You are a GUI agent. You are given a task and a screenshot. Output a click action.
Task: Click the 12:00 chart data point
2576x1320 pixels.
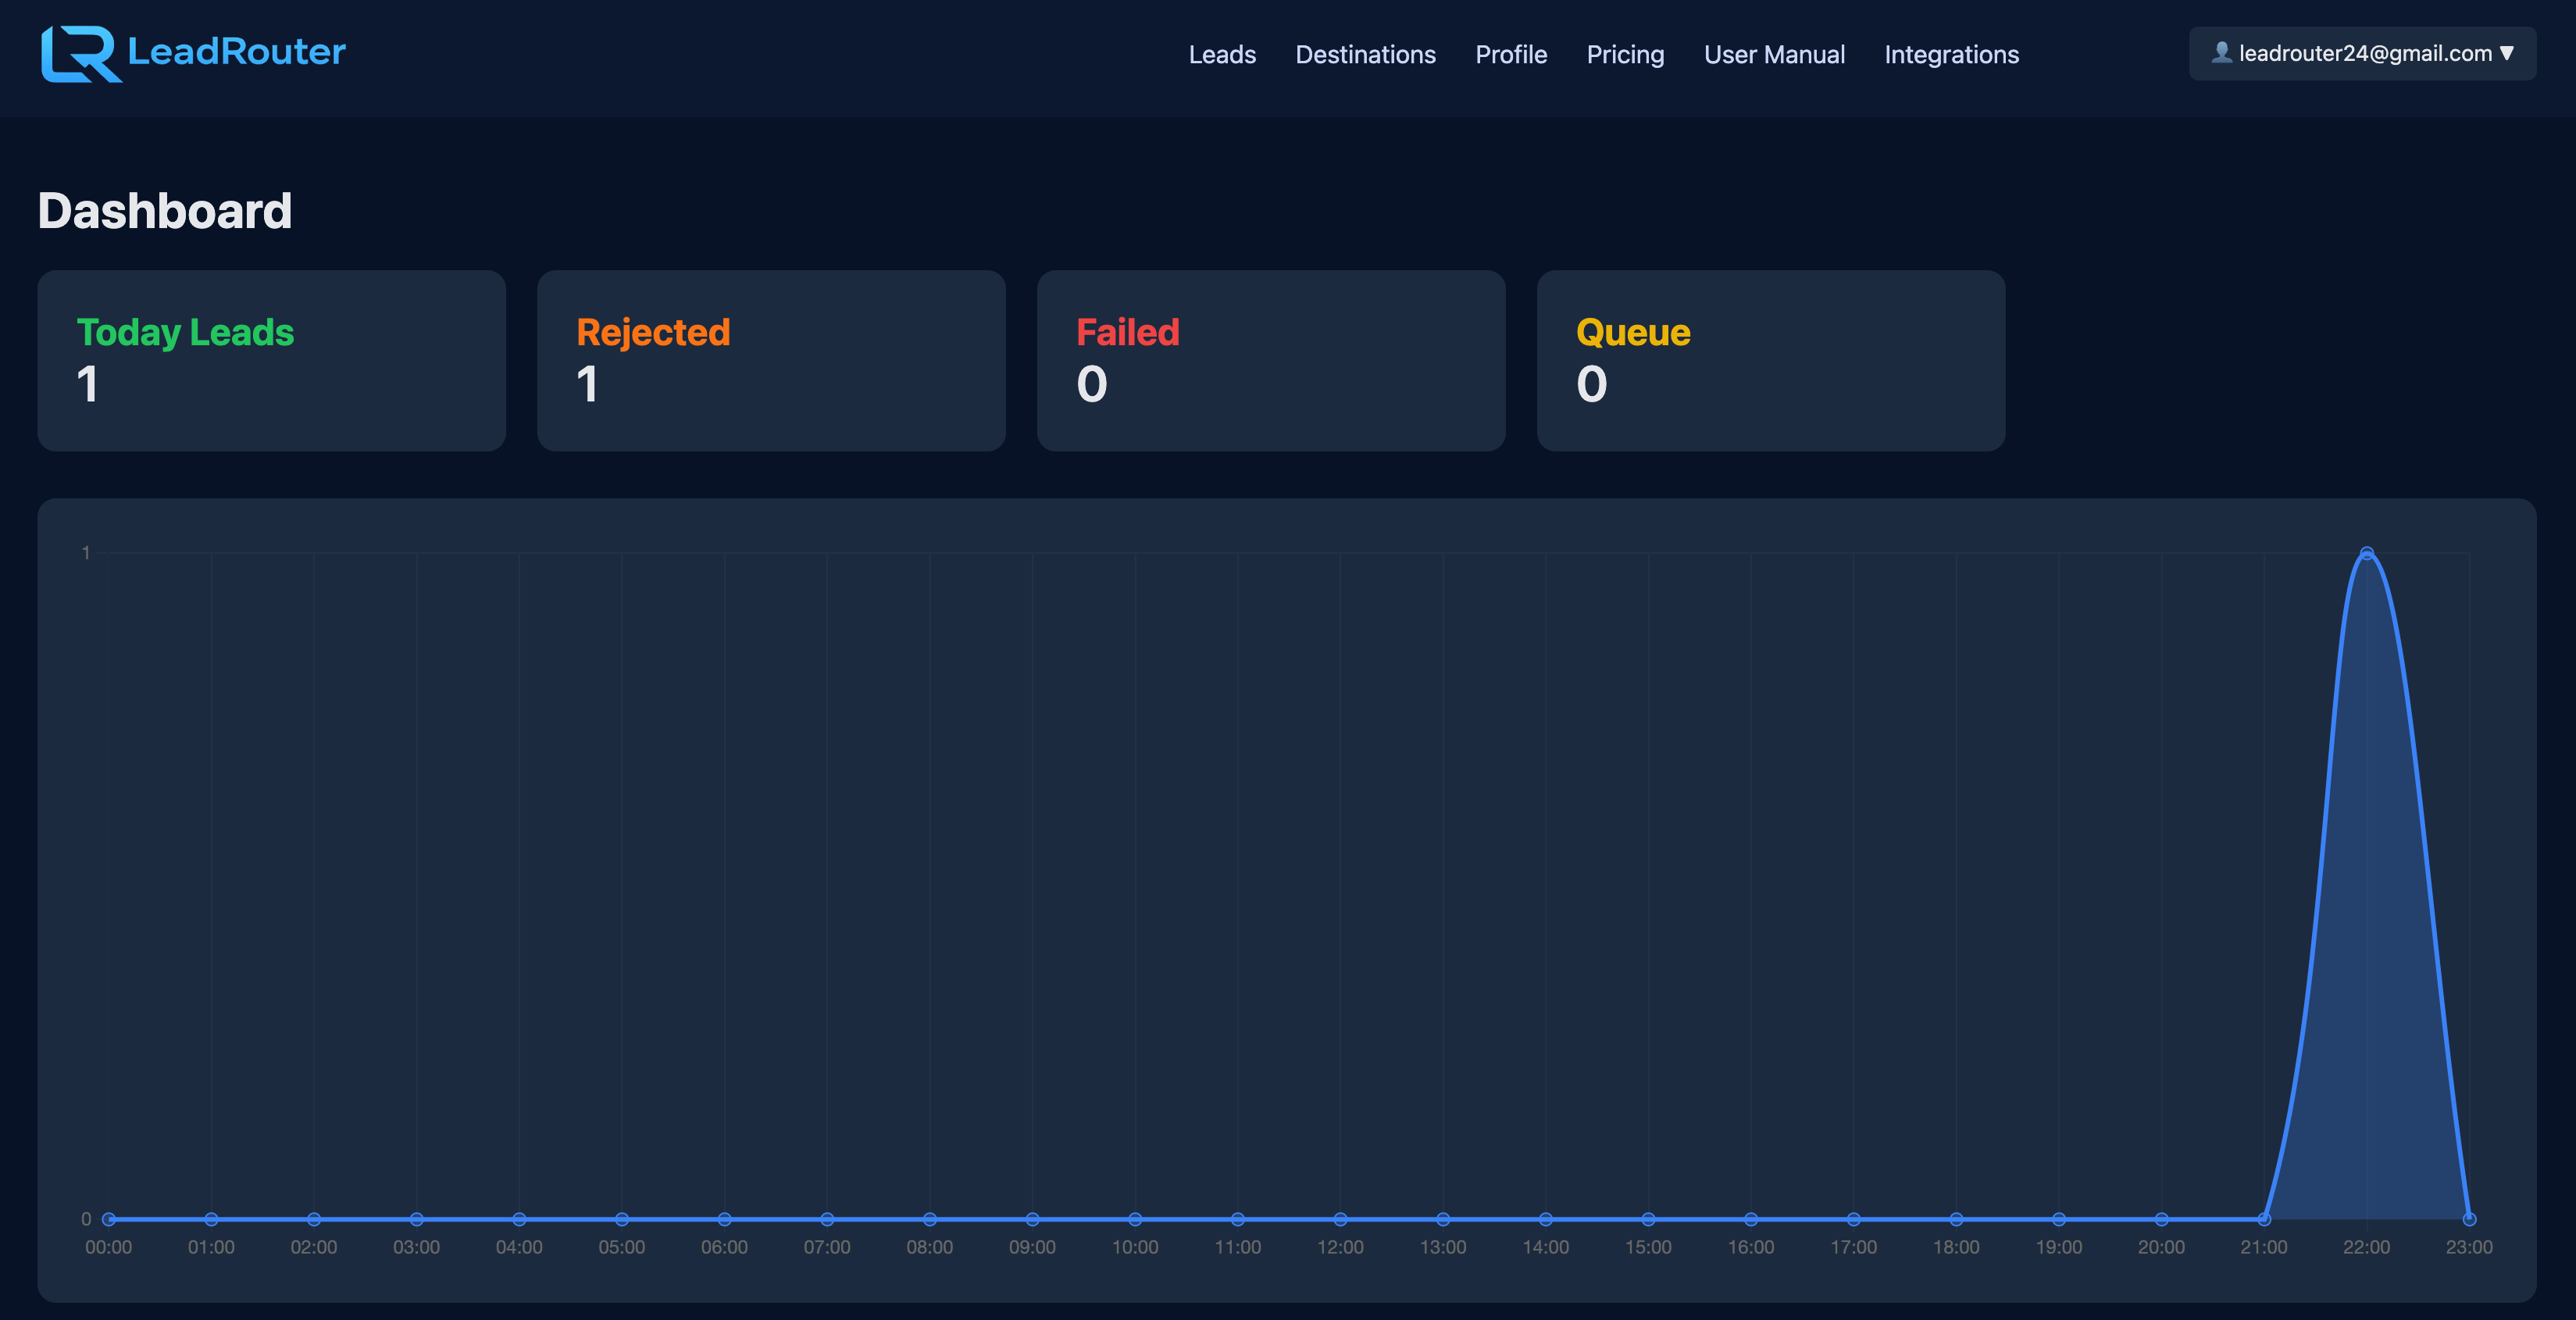(1340, 1219)
